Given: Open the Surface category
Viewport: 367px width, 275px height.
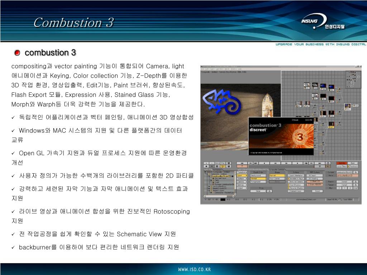Looking at the screenshot, I should click(242, 179).
